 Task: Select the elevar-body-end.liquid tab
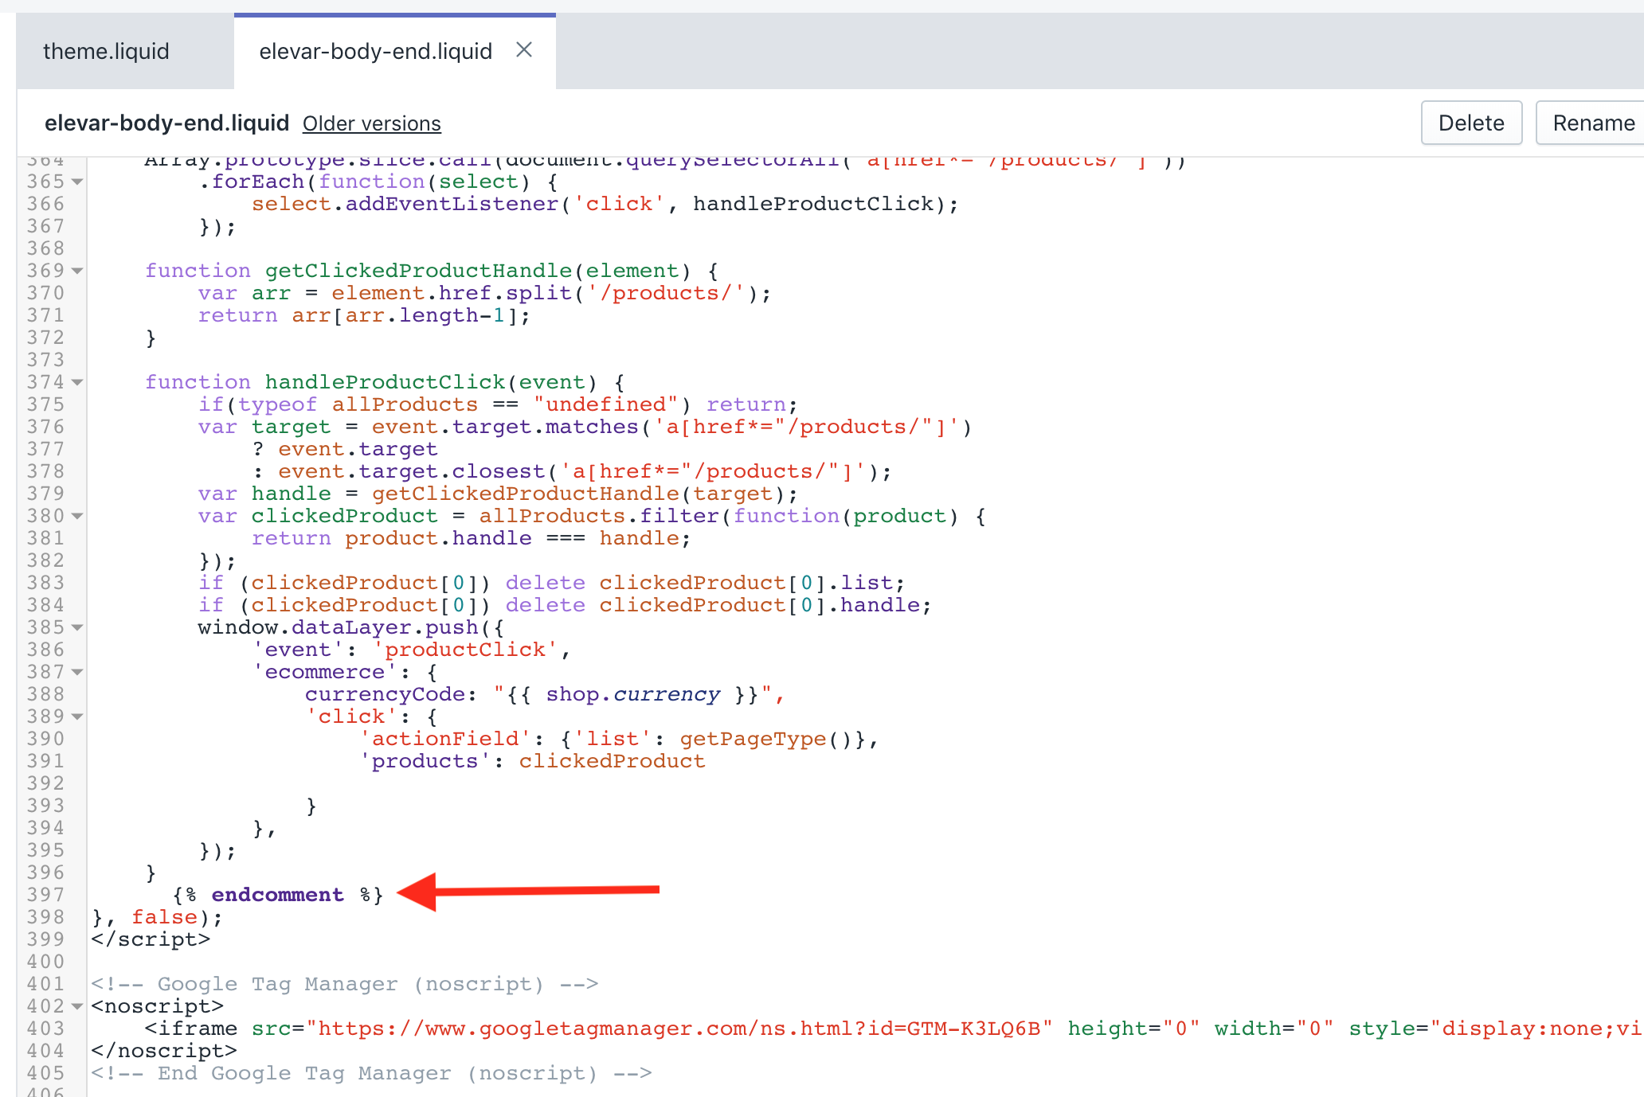click(375, 52)
